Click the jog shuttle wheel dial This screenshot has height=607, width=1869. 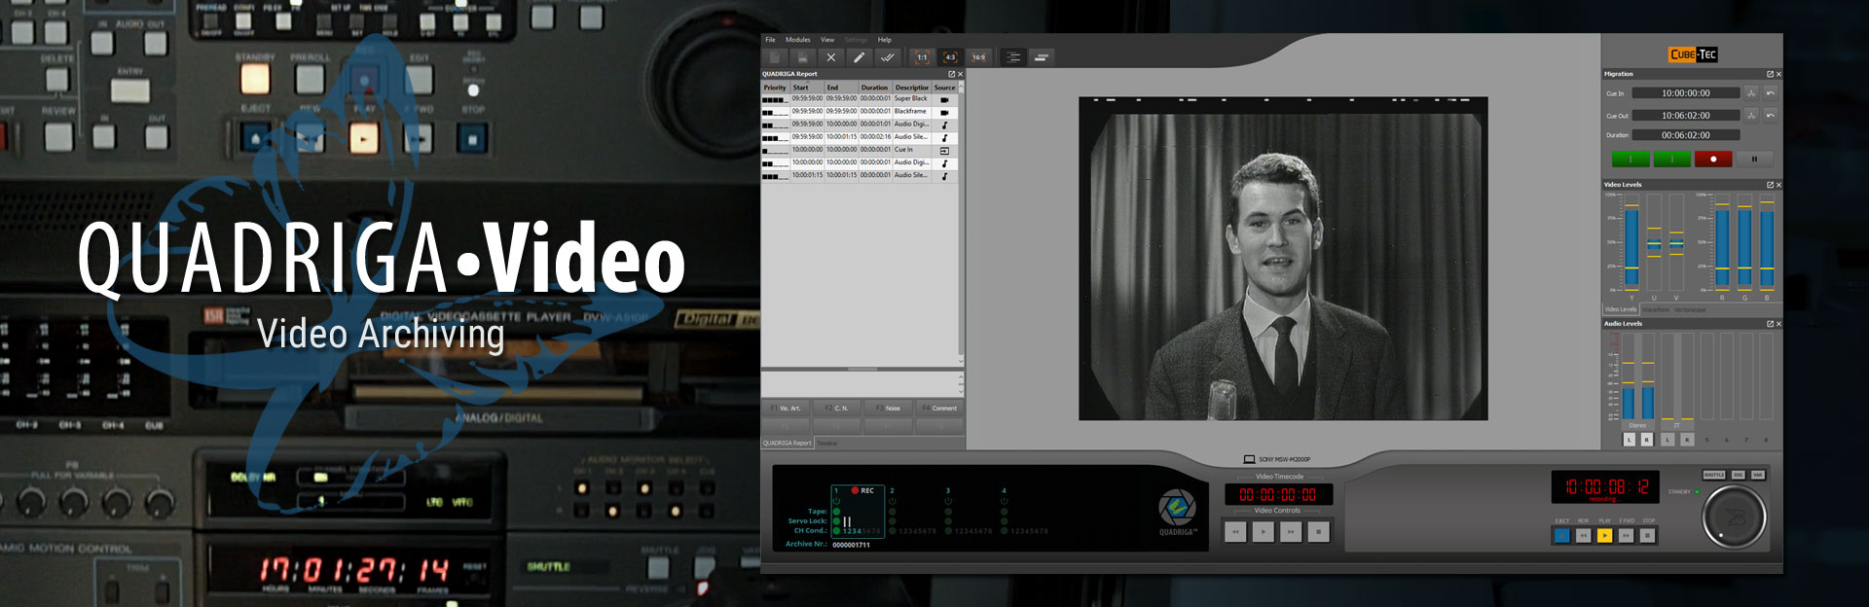pyautogui.click(x=1734, y=517)
